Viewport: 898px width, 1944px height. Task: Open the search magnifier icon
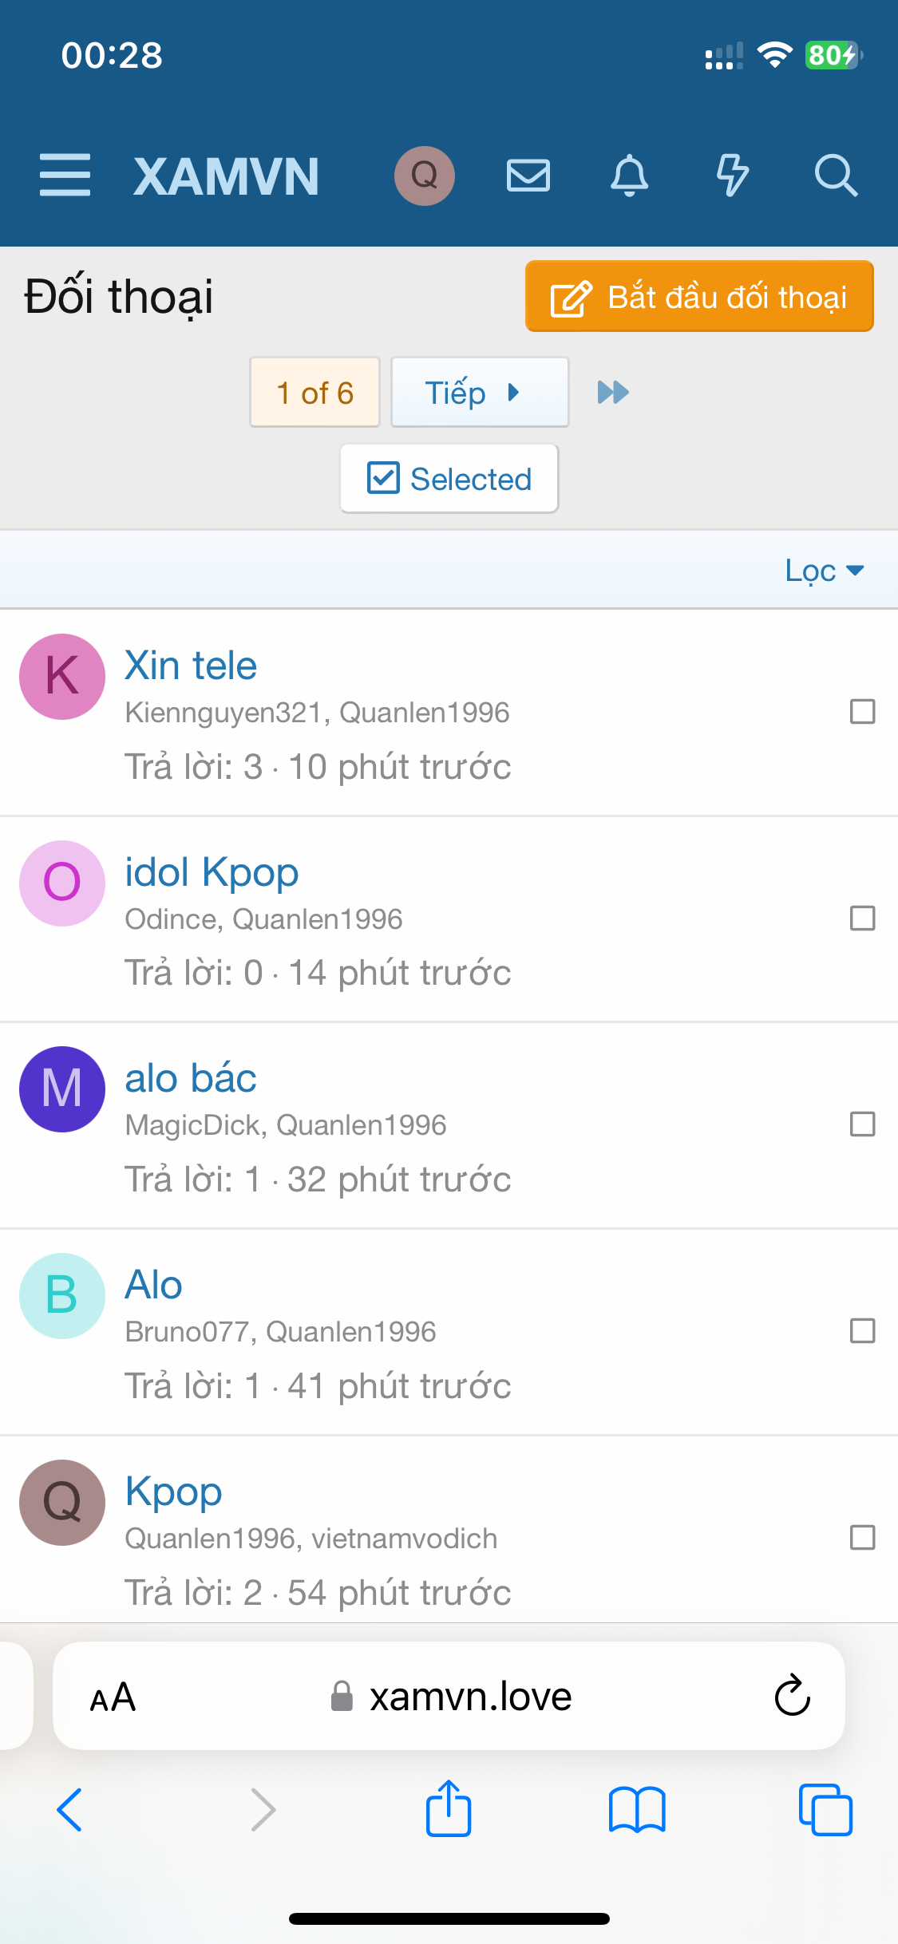[x=835, y=176]
